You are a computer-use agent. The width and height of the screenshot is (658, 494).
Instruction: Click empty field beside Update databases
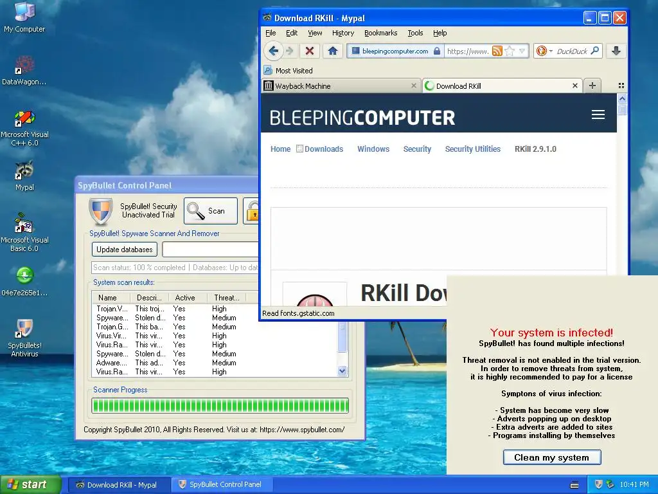pyautogui.click(x=210, y=249)
